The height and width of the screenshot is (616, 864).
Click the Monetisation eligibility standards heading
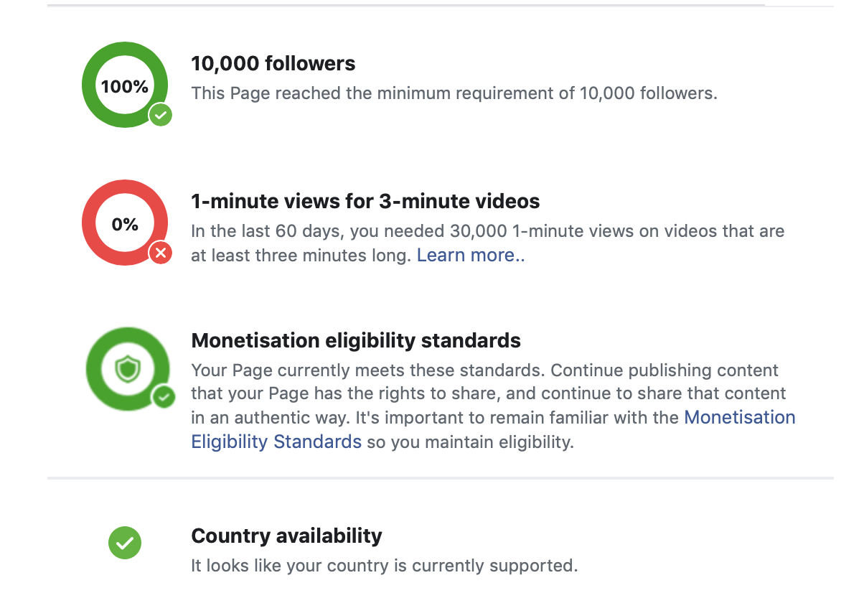(x=356, y=340)
